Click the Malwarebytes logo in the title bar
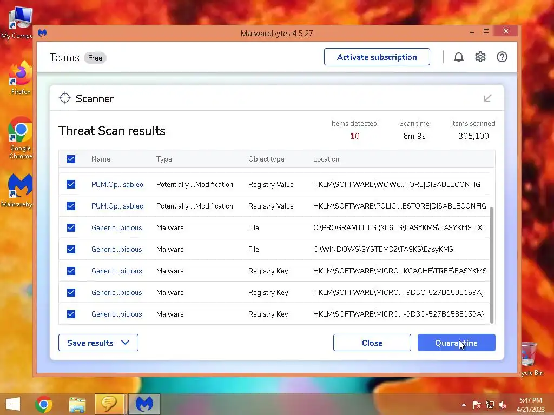Screen dimensions: 554x415 tap(42, 33)
